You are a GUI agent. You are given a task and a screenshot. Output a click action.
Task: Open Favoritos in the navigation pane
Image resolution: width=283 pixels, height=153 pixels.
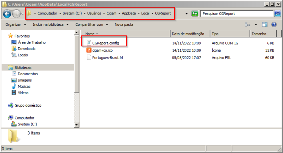22,36
